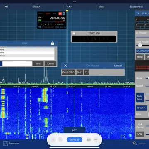The height and width of the screenshot is (149, 149).
Task: Switch to the P/CW tab in the side panel
Action: 144,13
